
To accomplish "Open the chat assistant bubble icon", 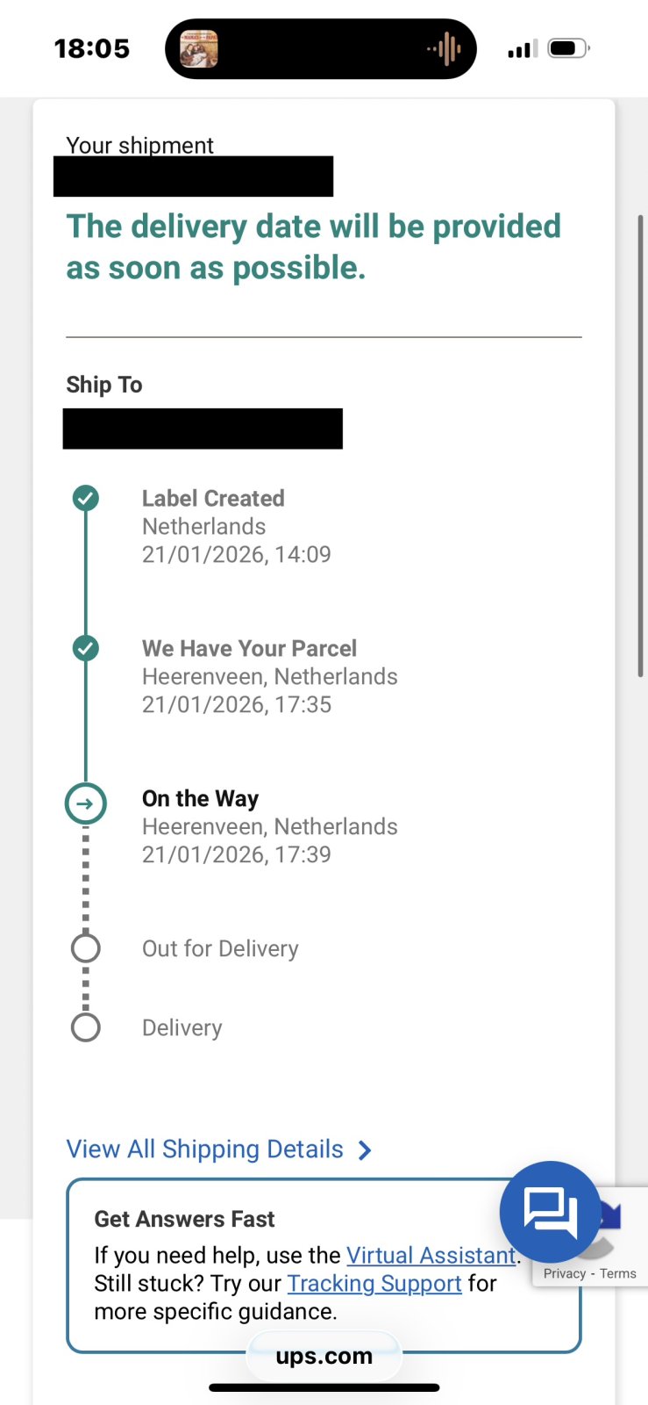I will pos(550,1212).
